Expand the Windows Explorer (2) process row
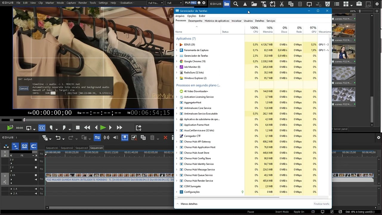The image size is (382, 215). click(177, 78)
